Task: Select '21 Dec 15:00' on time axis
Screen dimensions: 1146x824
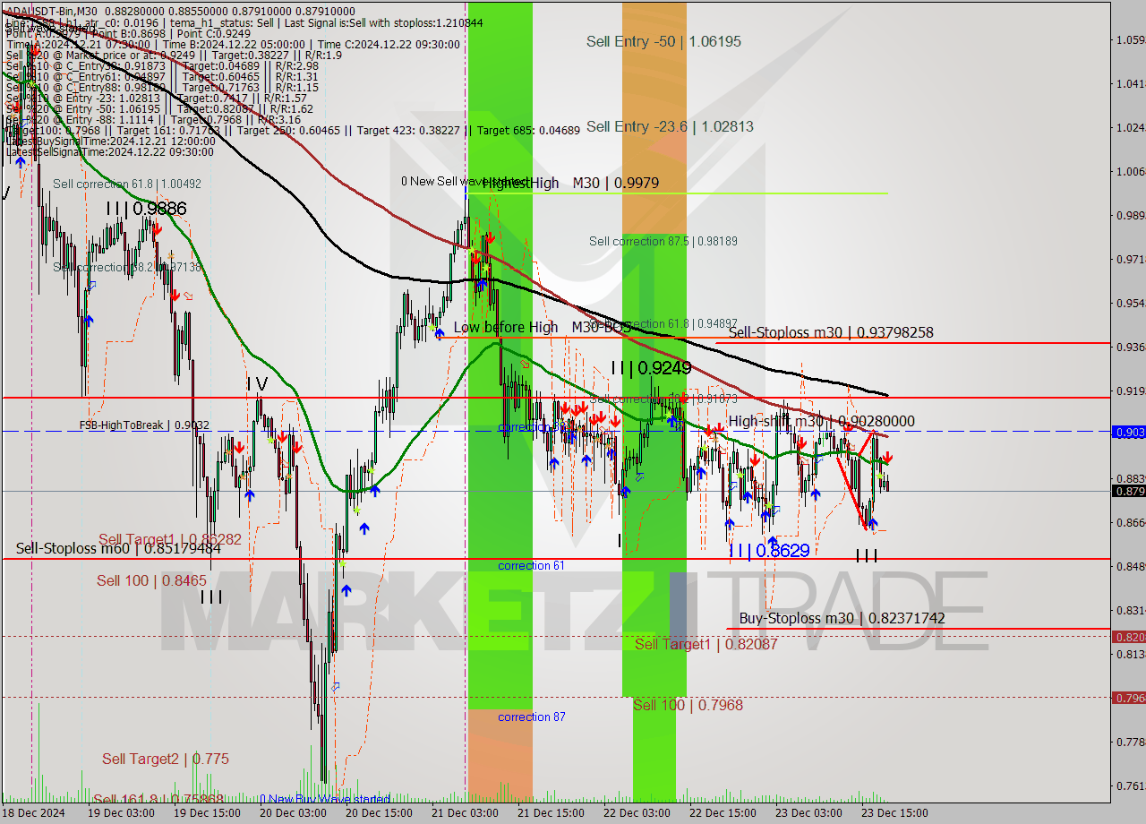Action: click(551, 813)
